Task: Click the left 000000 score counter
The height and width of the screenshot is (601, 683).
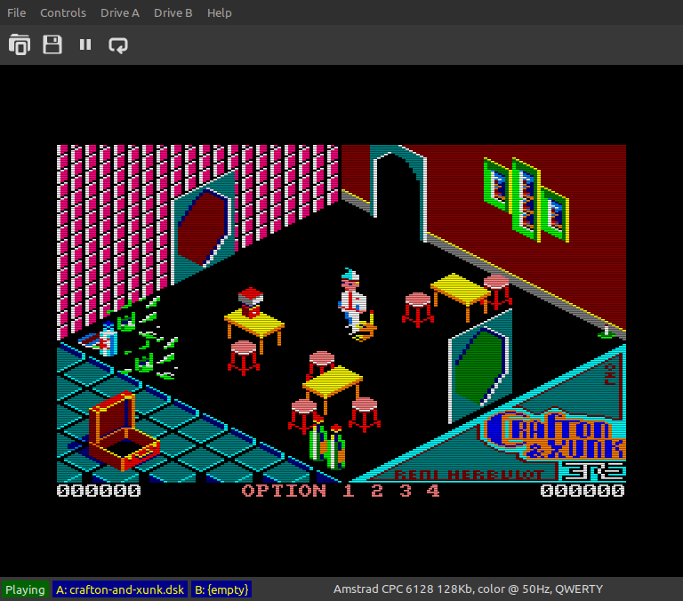Action: click(99, 491)
